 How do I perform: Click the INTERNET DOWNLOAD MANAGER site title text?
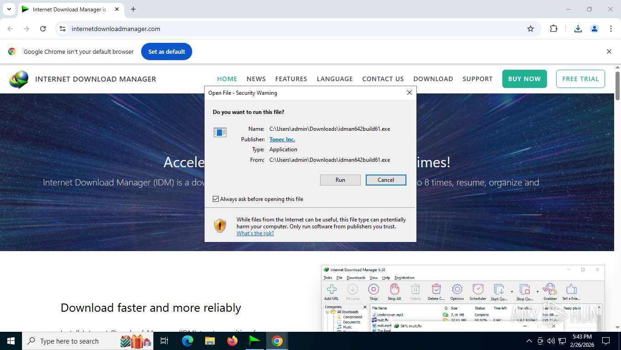96,79
